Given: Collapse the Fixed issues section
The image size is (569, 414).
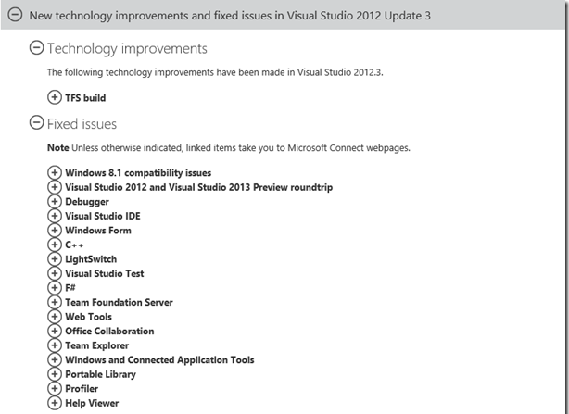Looking at the screenshot, I should (36, 123).
